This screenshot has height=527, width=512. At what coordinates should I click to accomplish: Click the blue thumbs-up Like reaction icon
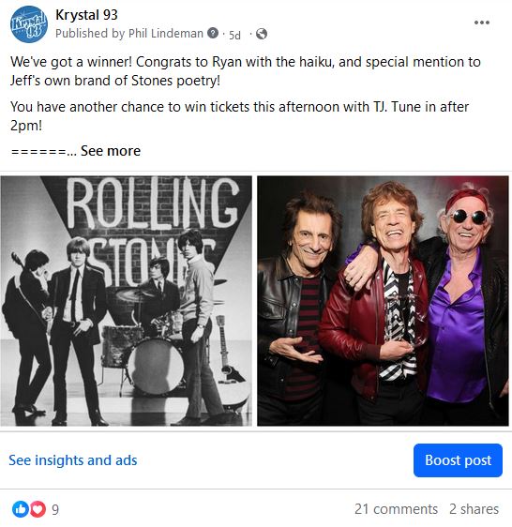coord(21,509)
